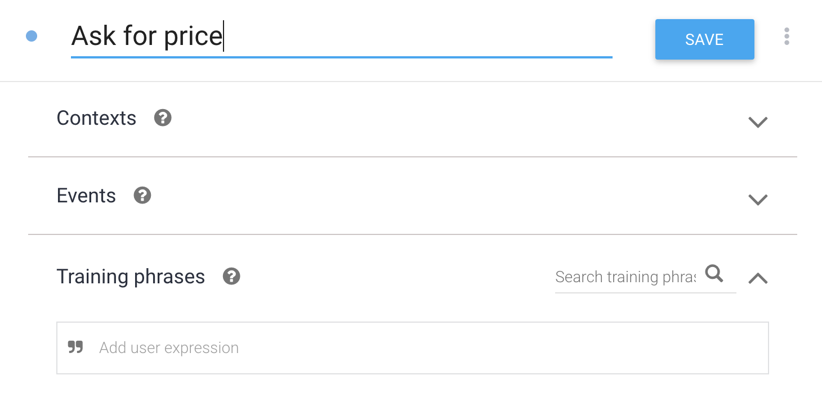Open the three-dot more options menu
This screenshot has width=822, height=407.
(x=787, y=37)
